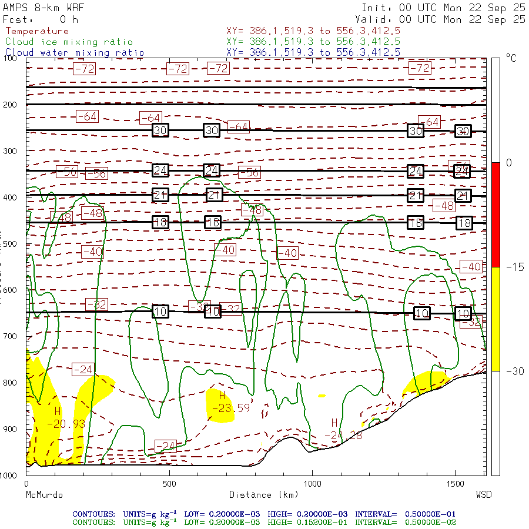
Task: Click the 'WSD' endpoint label
Action: 484,494
